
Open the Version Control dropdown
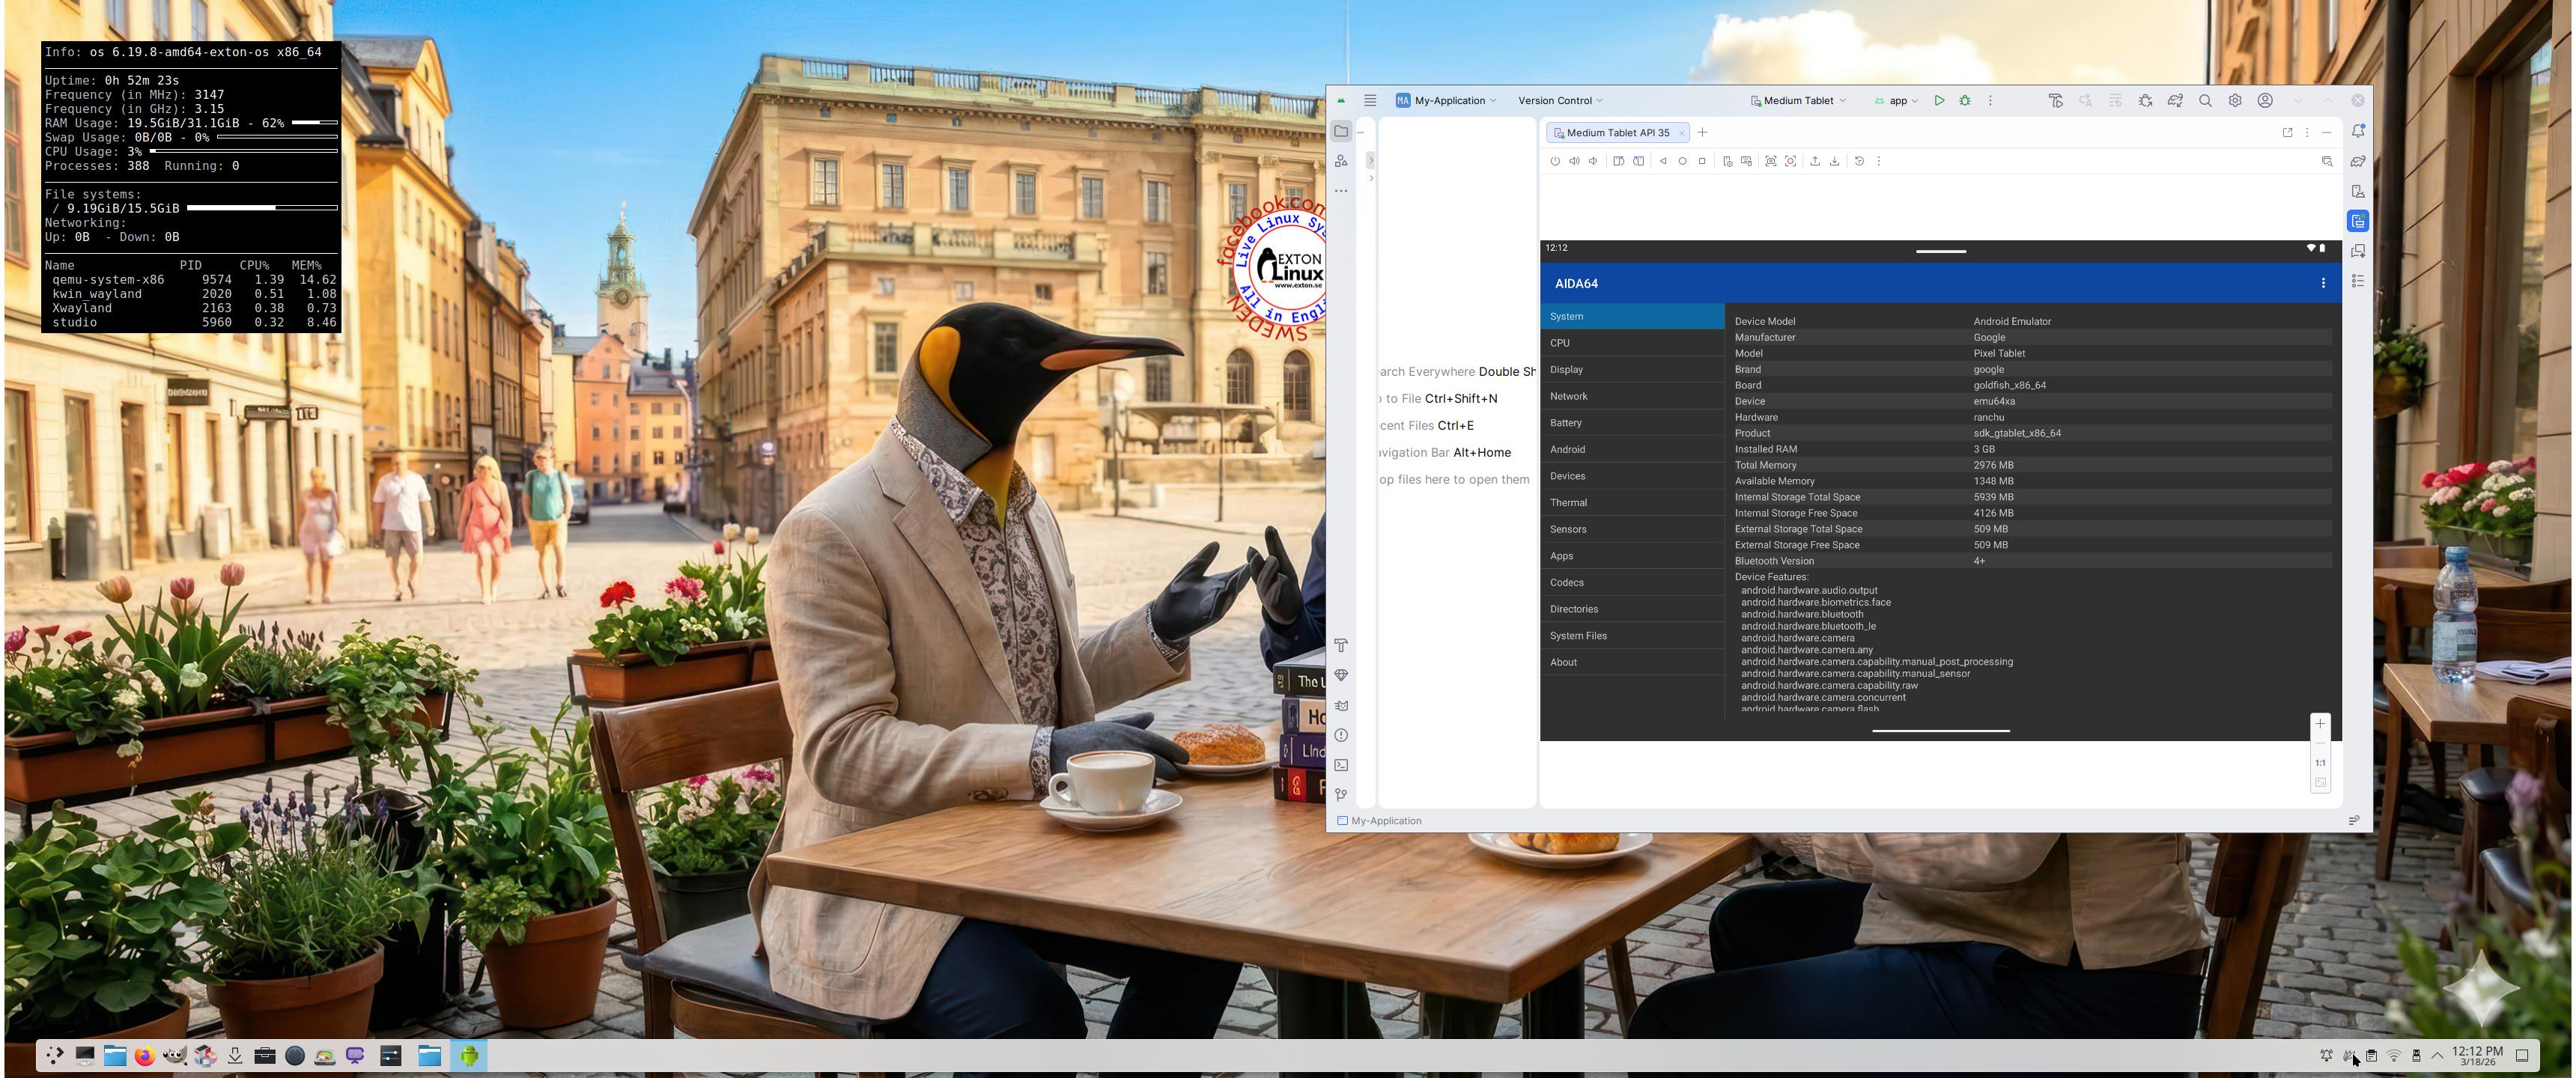pyautogui.click(x=1559, y=100)
